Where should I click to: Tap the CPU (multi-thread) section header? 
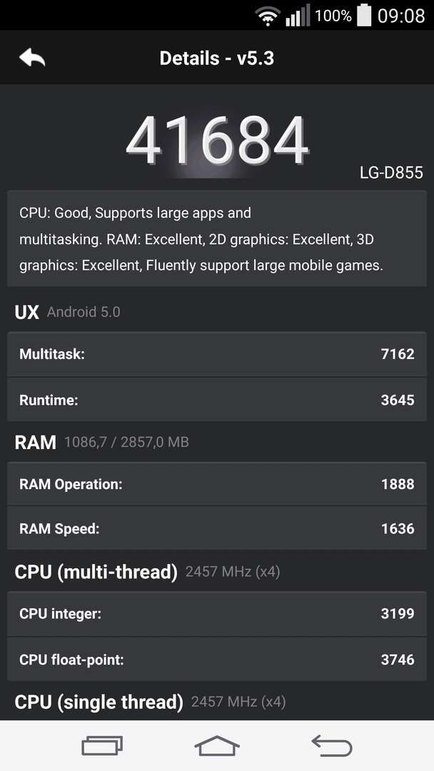pyautogui.click(x=148, y=572)
